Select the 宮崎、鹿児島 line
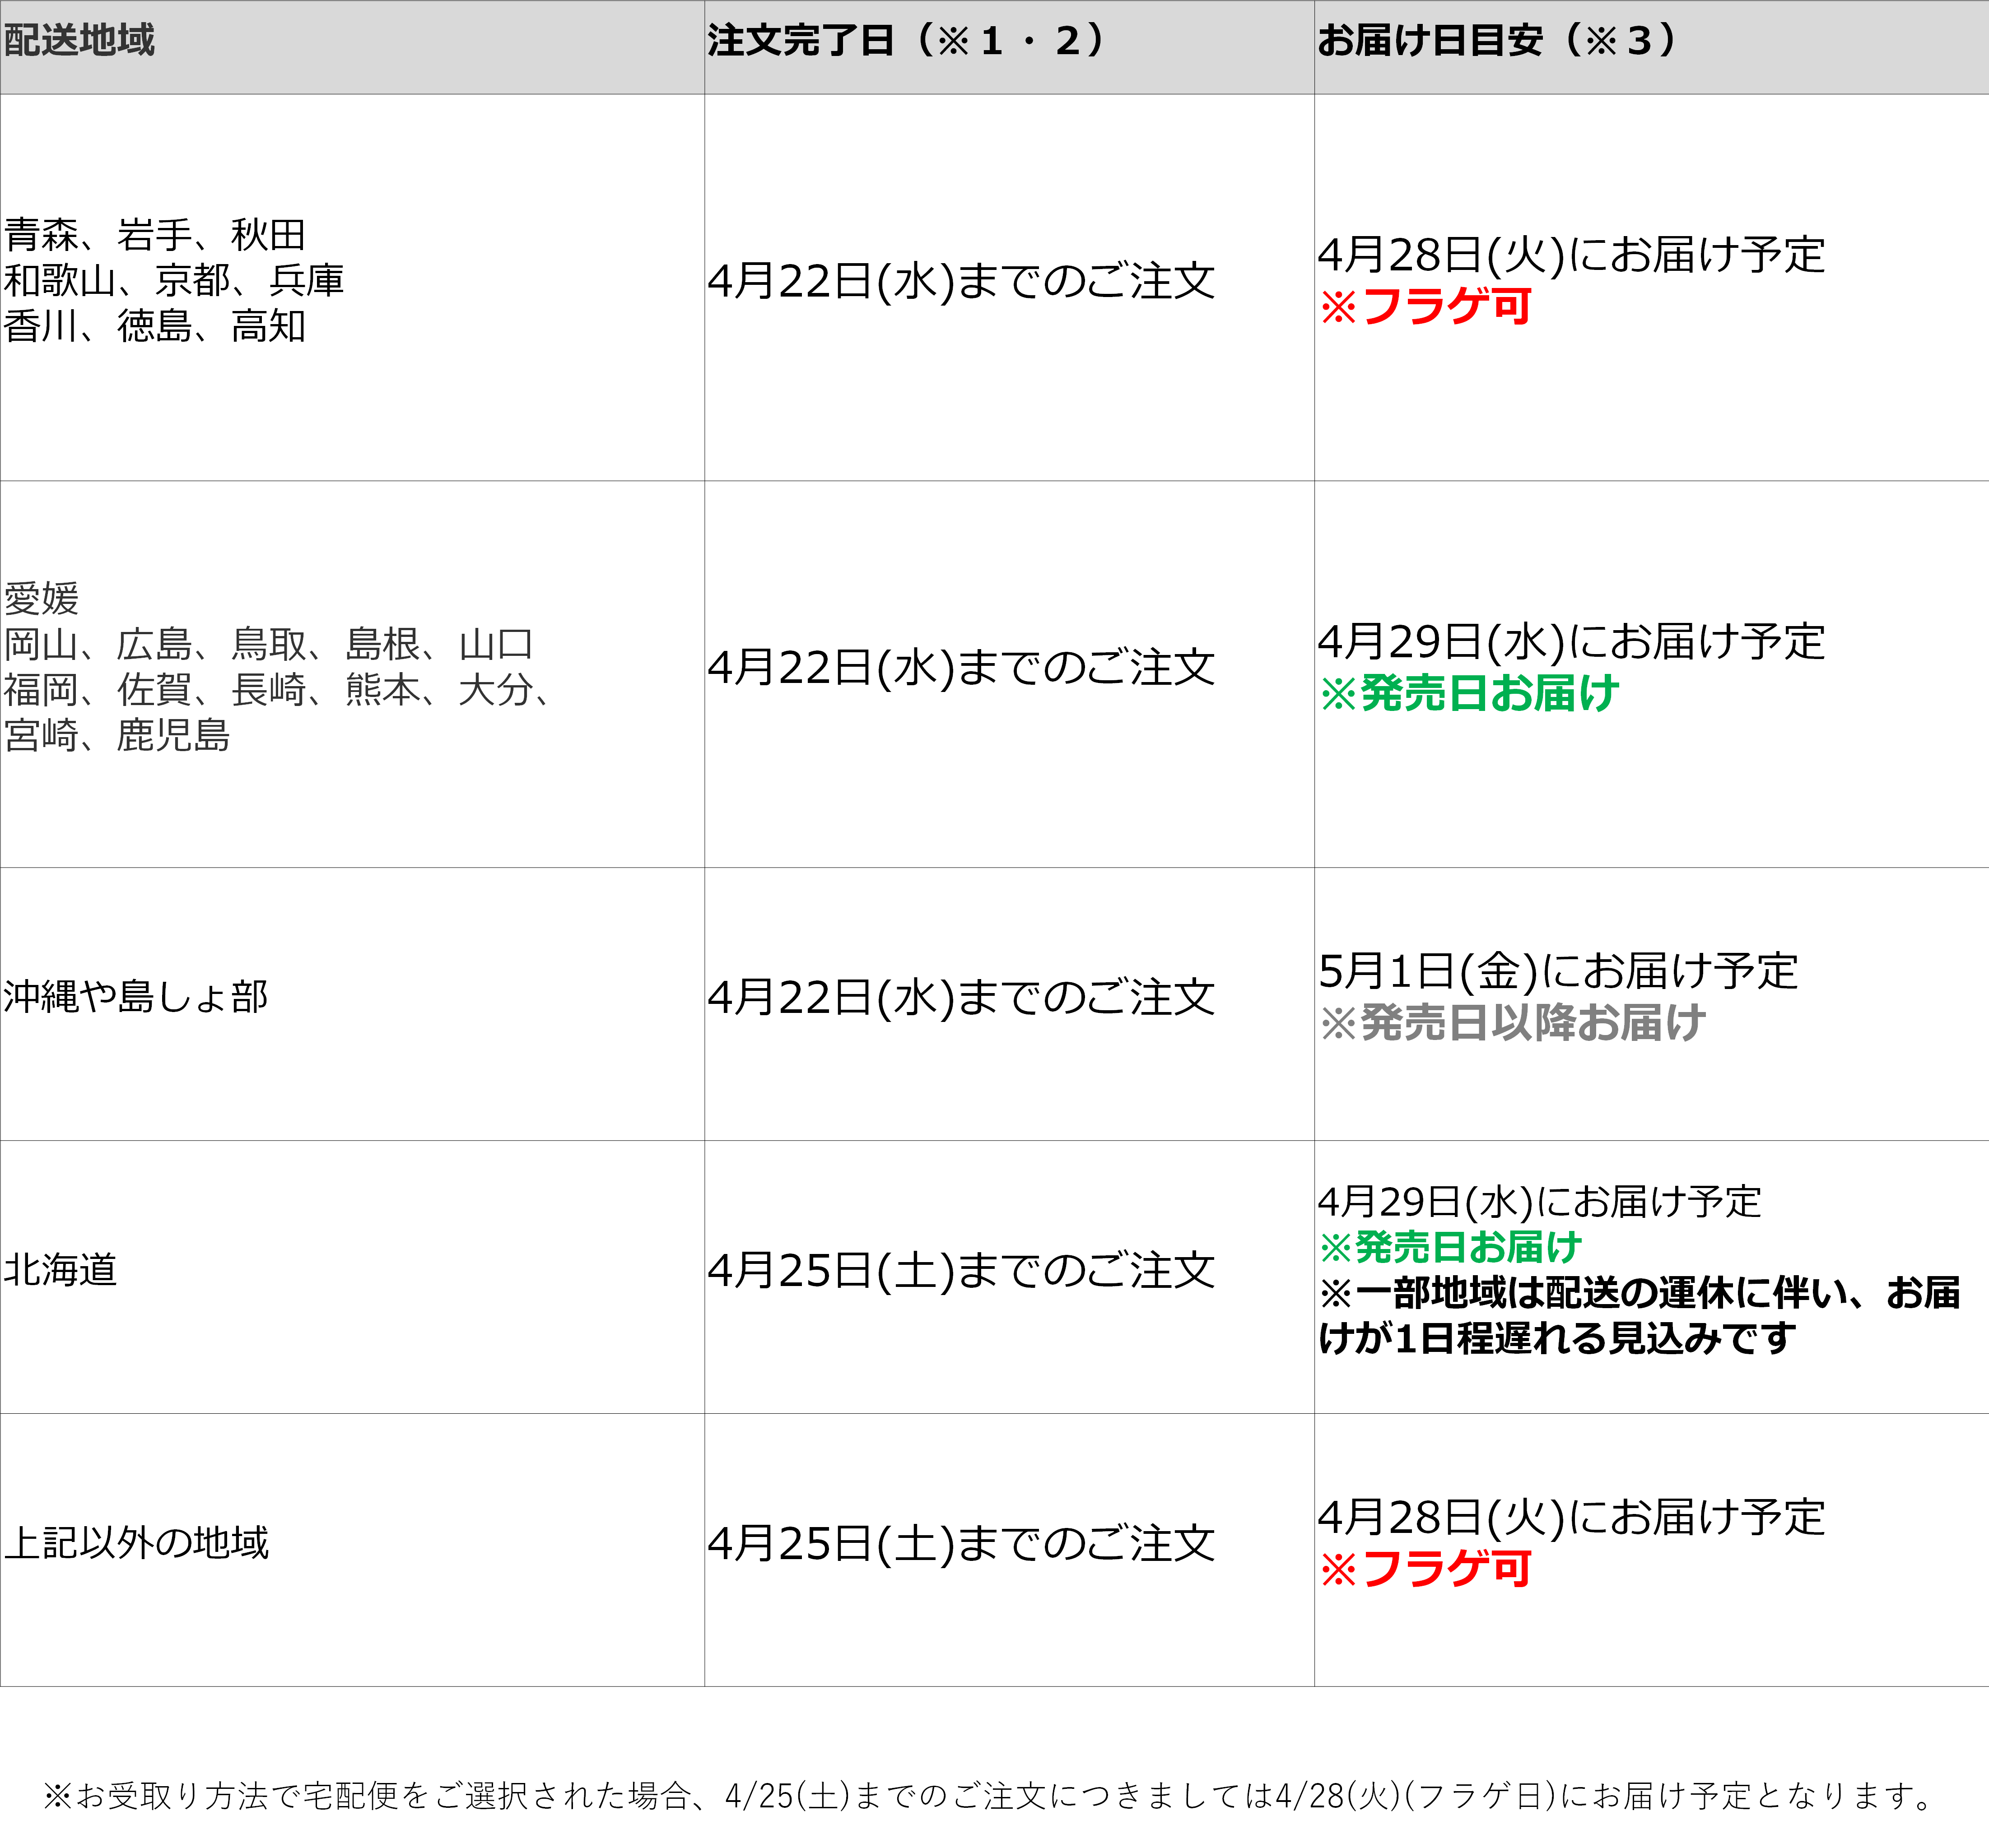Screen dimensions: 1989x1848 click(x=117, y=736)
